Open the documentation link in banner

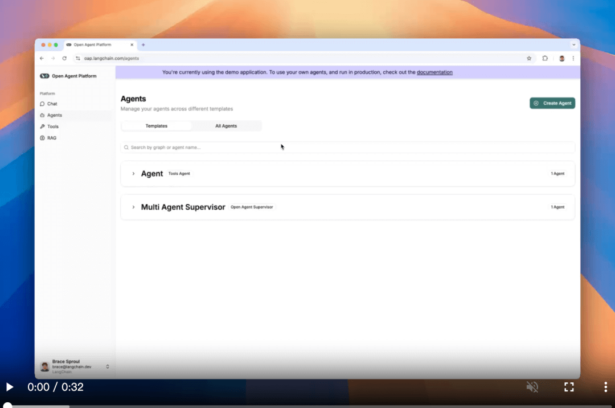(x=434, y=72)
